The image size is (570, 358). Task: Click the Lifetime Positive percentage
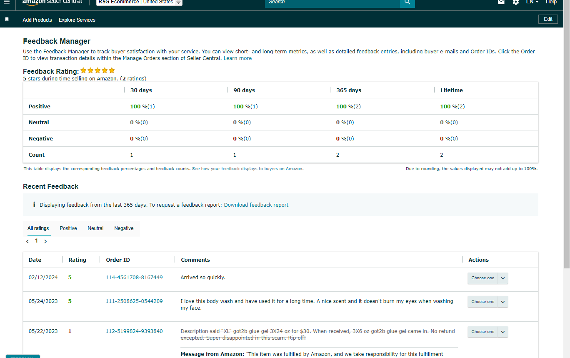[452, 107]
